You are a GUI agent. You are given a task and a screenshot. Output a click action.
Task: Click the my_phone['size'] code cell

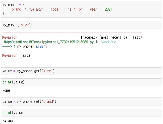coord(81,25)
